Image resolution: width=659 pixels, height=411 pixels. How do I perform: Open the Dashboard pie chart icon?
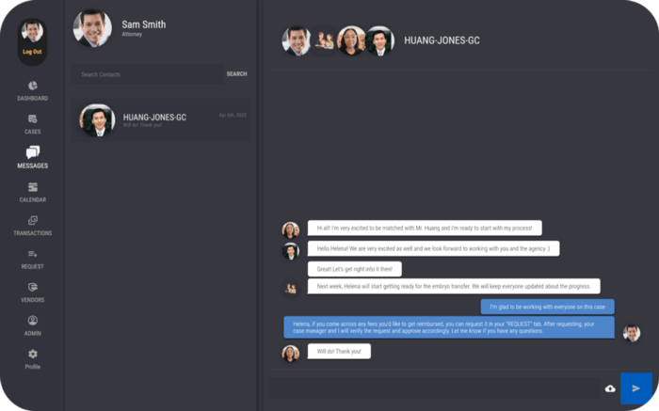32,86
